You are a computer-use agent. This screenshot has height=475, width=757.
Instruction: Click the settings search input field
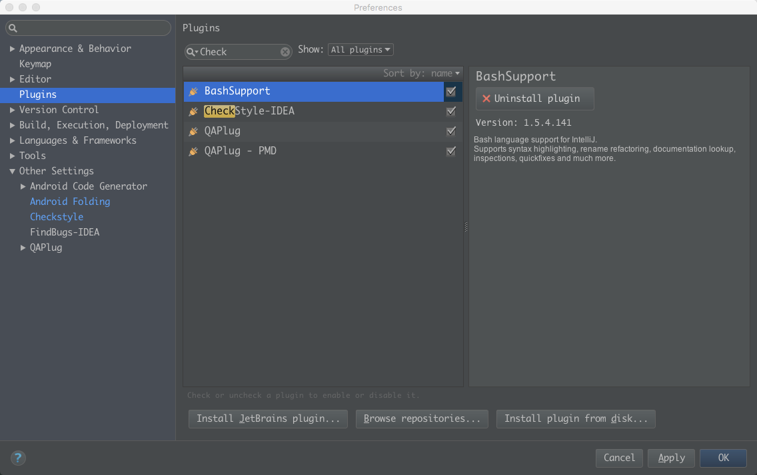pyautogui.click(x=92, y=28)
